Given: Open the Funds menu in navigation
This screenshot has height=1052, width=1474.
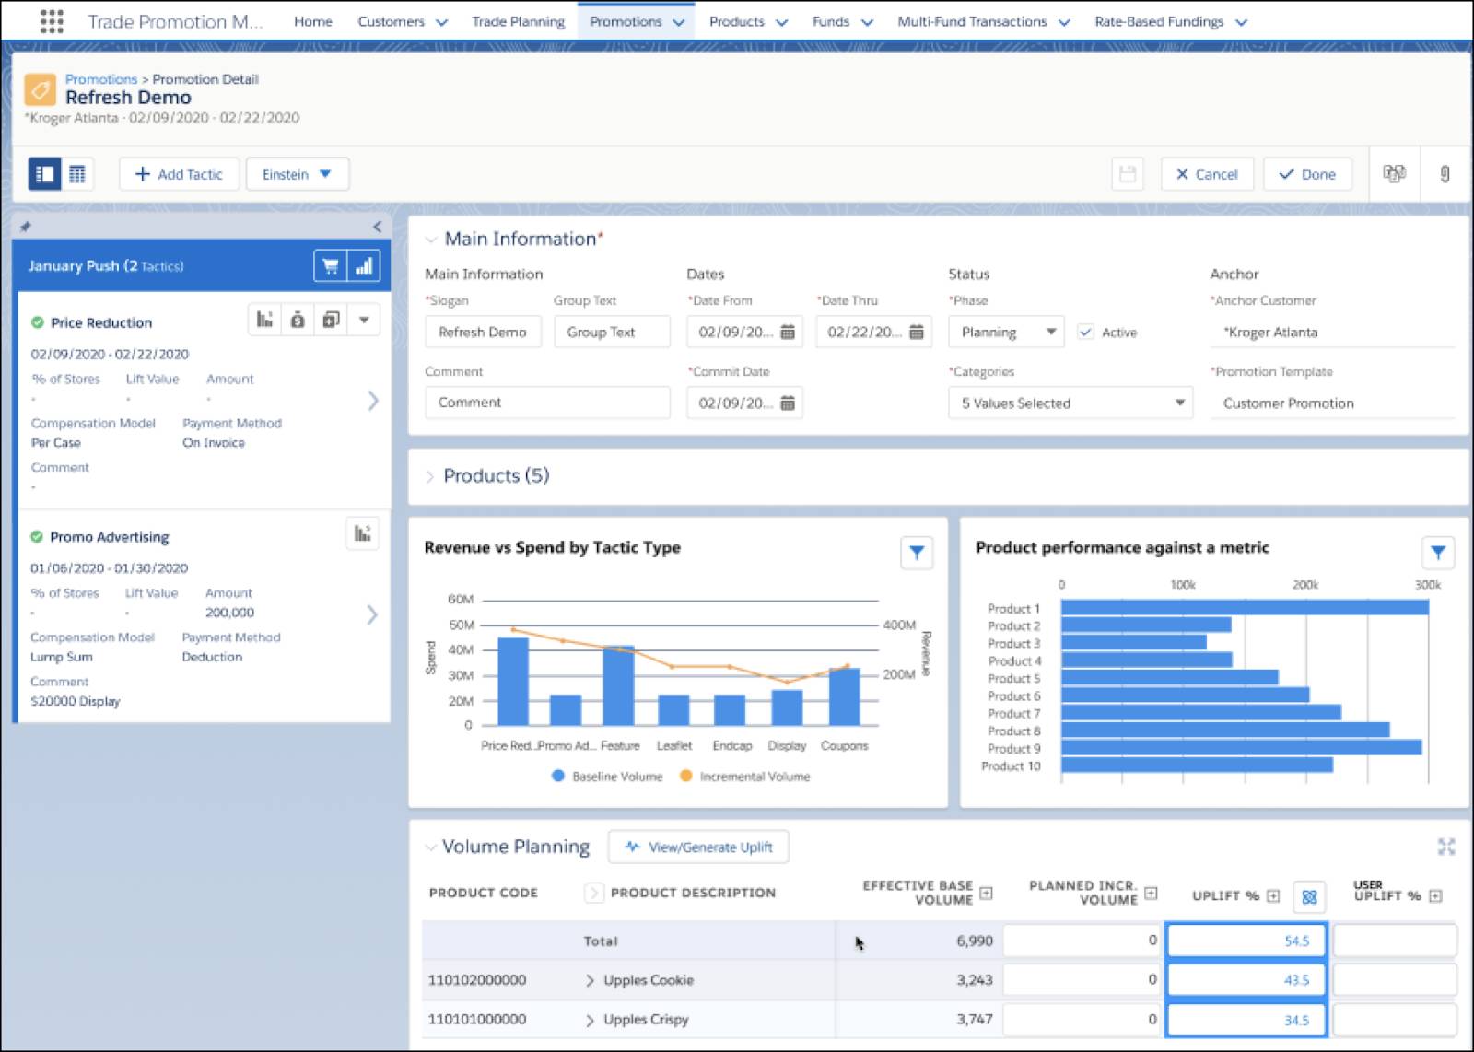Looking at the screenshot, I should coord(839,21).
